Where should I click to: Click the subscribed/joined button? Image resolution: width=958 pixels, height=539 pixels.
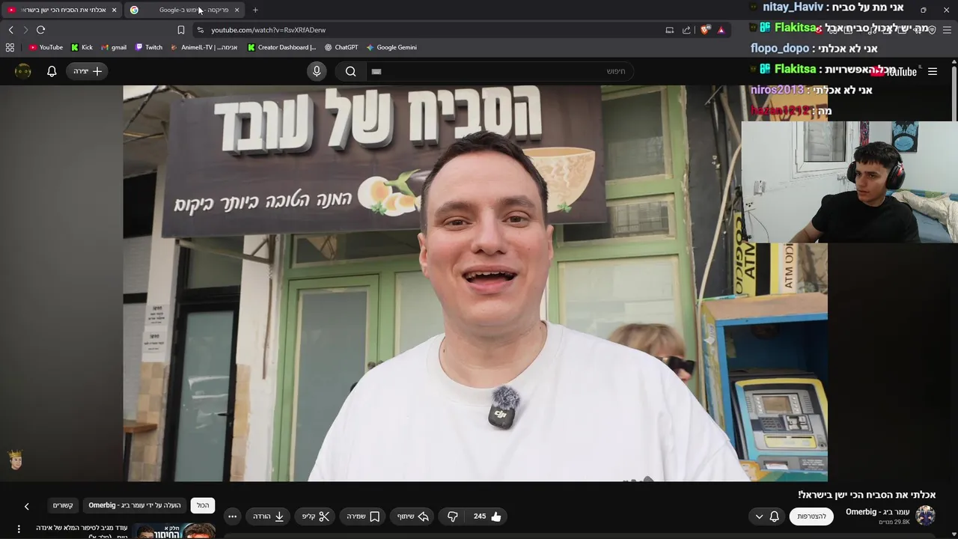click(811, 517)
